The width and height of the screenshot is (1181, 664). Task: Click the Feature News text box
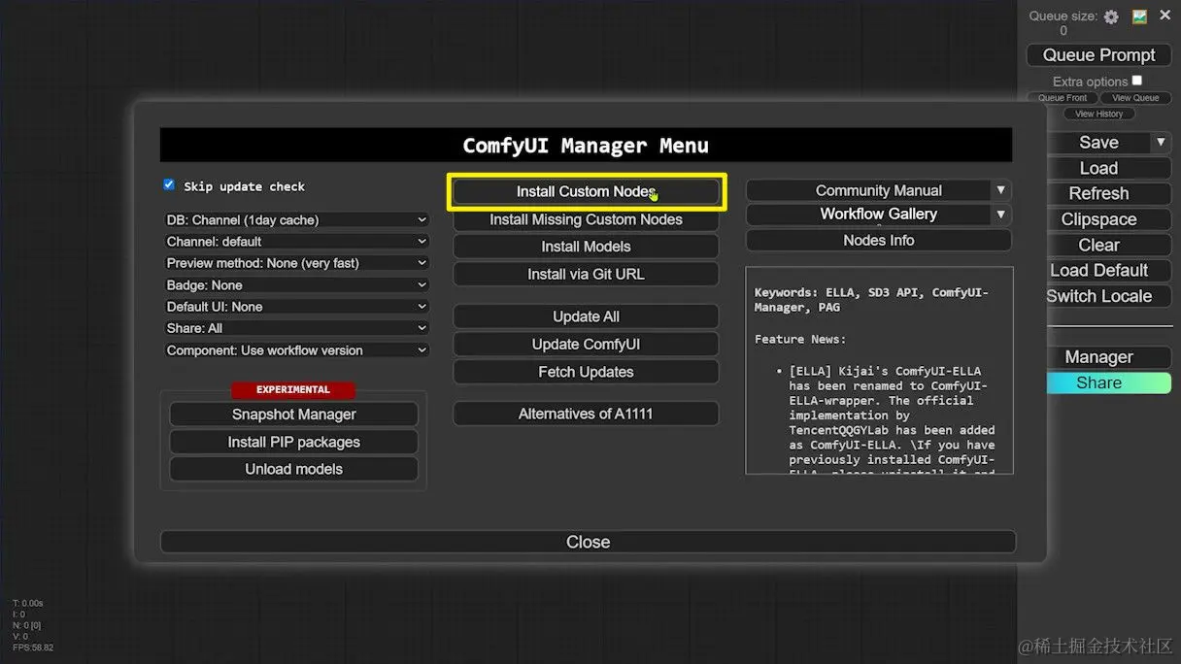pyautogui.click(x=879, y=371)
